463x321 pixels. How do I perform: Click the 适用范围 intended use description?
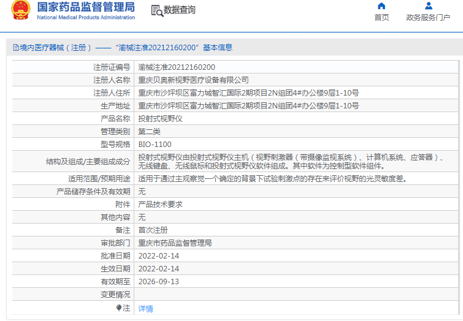[272, 178]
